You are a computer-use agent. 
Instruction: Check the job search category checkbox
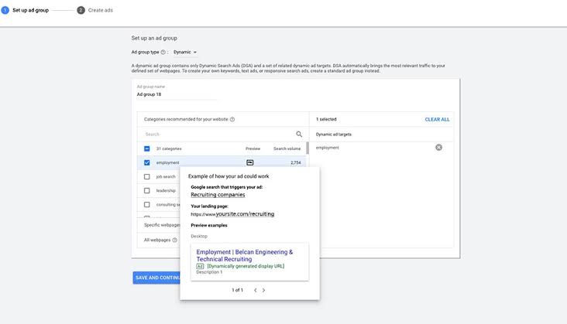tap(147, 177)
